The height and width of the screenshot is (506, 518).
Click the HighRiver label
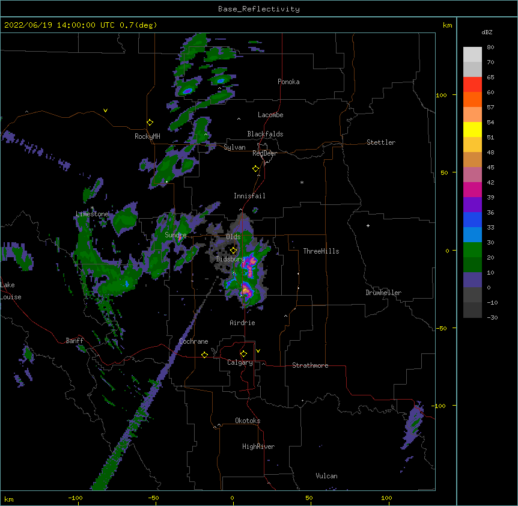[258, 447]
